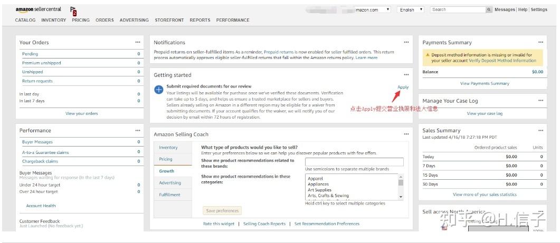Select the Fulfillment tab in Selling Coach
560x243 pixels.
pos(173,195)
